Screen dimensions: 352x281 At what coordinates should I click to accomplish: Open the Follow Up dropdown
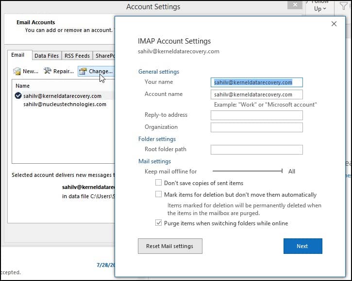pyautogui.click(x=320, y=7)
